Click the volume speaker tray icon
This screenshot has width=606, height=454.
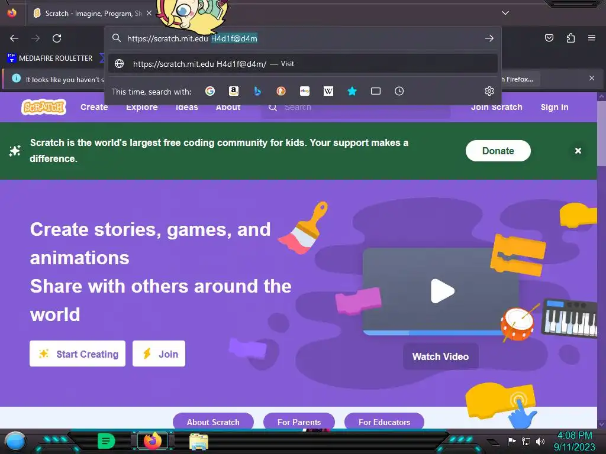click(x=540, y=441)
